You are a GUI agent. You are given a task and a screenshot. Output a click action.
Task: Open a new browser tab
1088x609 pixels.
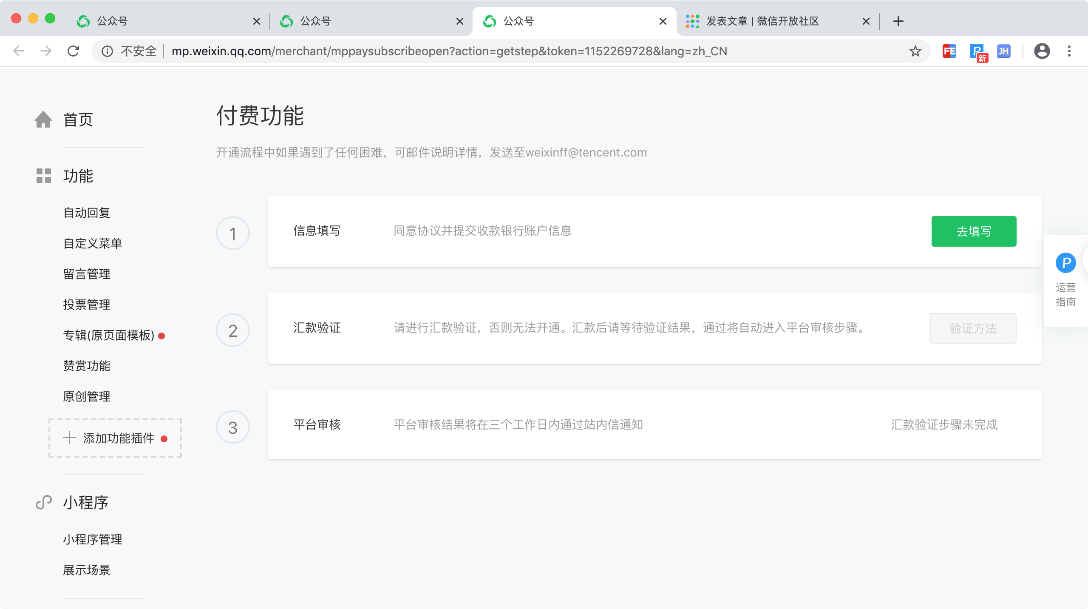tap(898, 21)
